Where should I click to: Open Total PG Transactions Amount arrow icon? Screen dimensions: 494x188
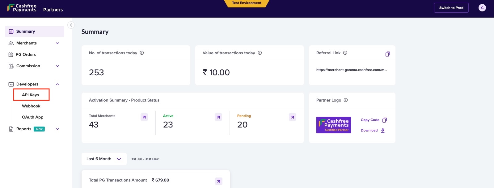219,181
